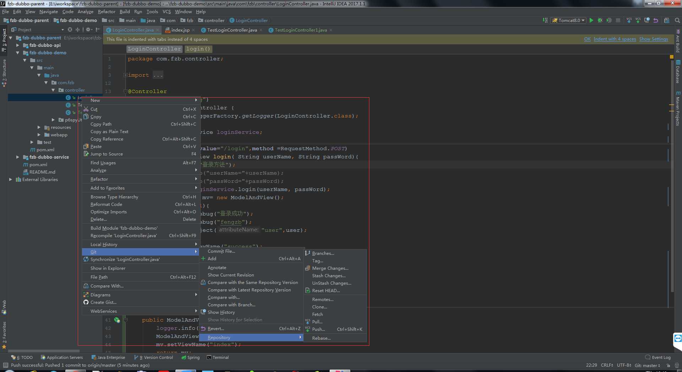
Task: Click Indent with 4 spaces link
Action: click(x=615, y=39)
